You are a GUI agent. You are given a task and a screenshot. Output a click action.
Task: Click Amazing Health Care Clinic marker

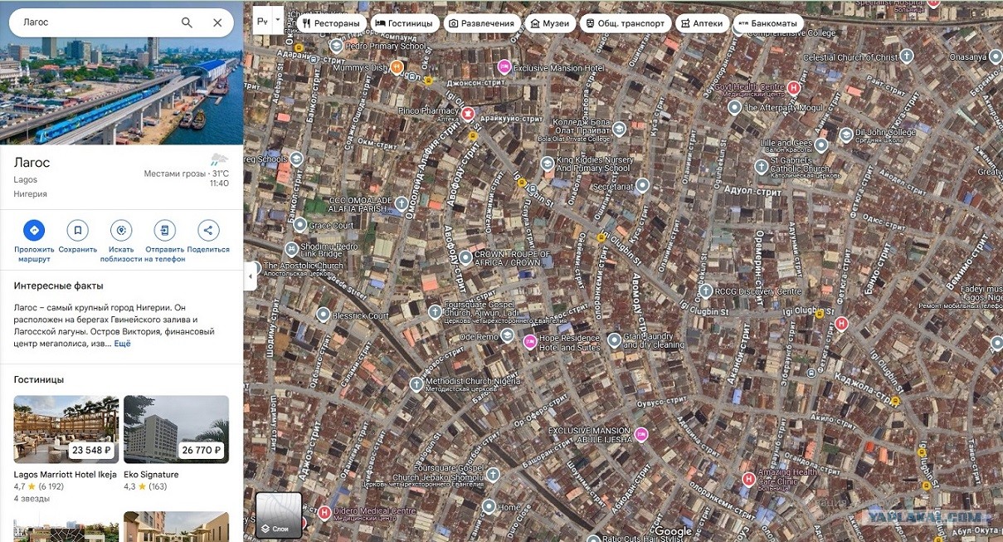[749, 478]
